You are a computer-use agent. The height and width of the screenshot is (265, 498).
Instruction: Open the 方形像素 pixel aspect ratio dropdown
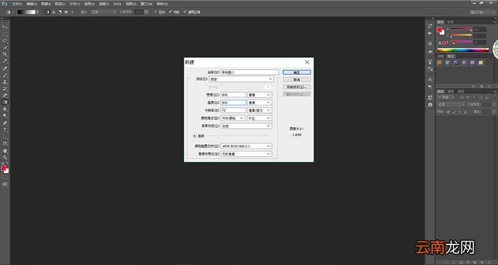point(246,154)
